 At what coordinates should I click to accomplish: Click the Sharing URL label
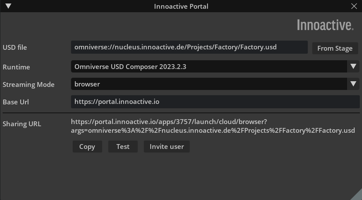coord(22,124)
